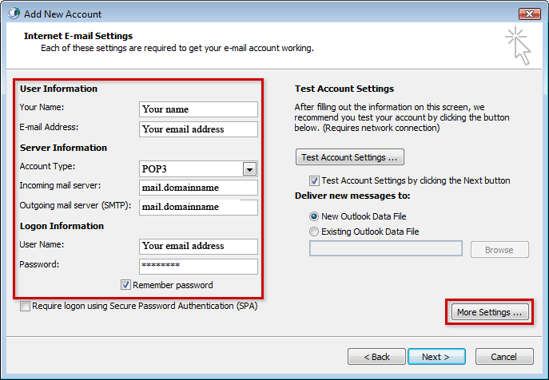Toggle the Remember password checkbox

click(125, 285)
